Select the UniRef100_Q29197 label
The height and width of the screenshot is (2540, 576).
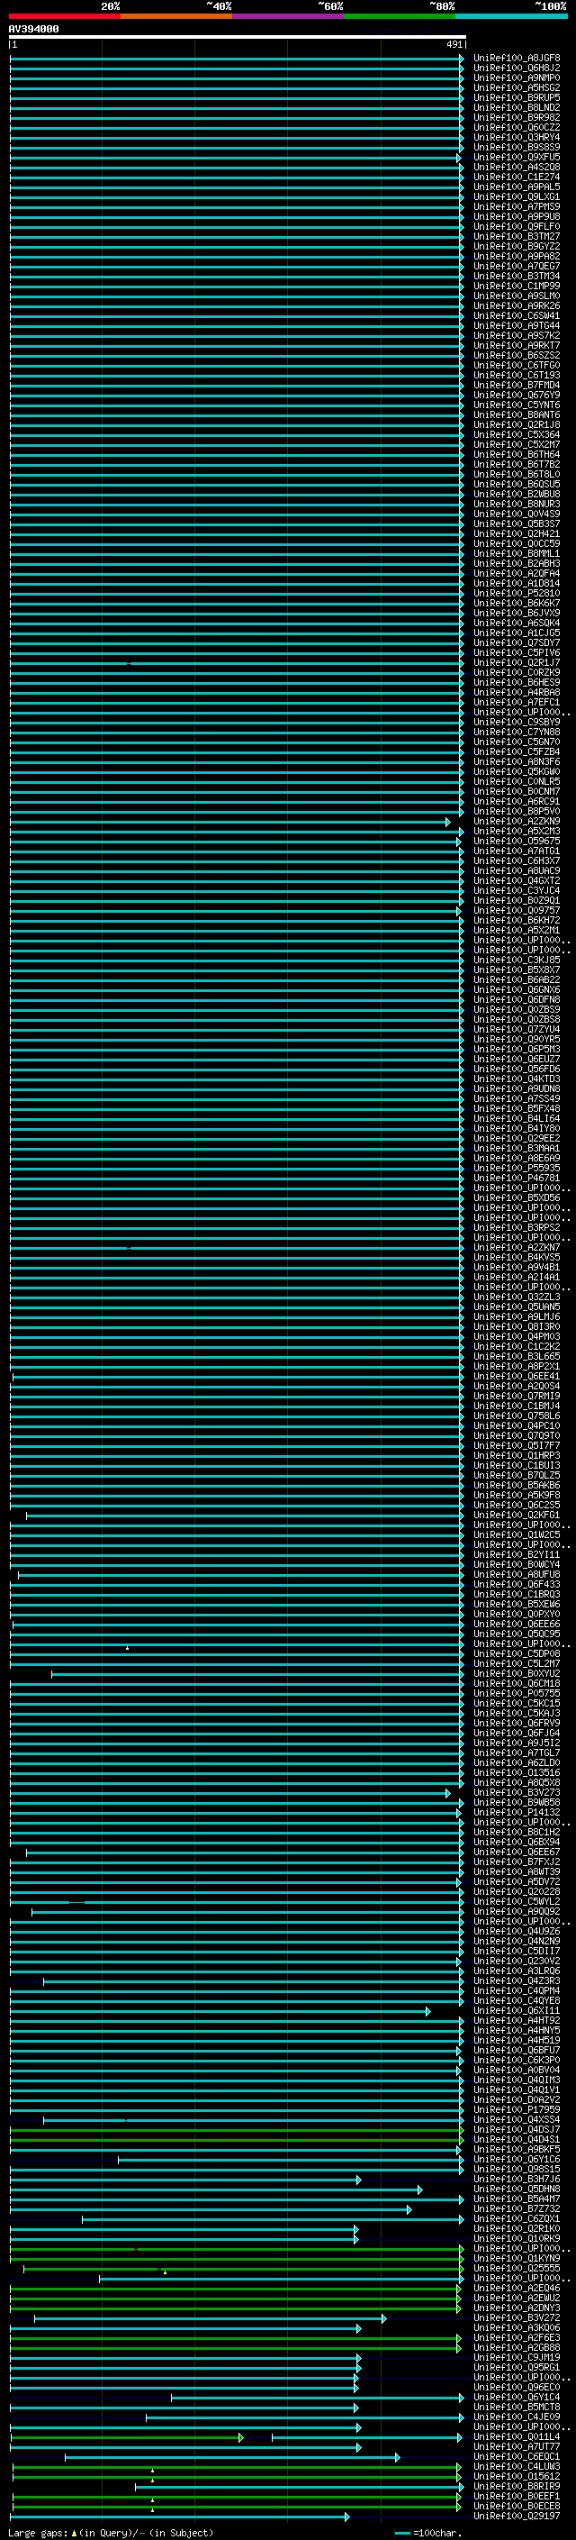click(517, 2517)
